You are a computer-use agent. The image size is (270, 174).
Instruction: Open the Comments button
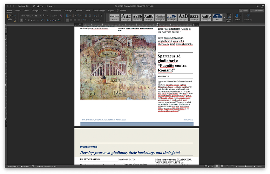coord(257,11)
